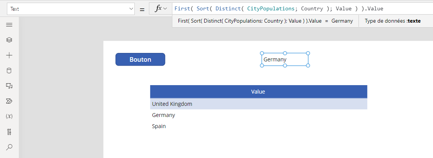This screenshot has width=433, height=158.
Task: Open the Search magnifier in sidebar
Action: coord(10,147)
